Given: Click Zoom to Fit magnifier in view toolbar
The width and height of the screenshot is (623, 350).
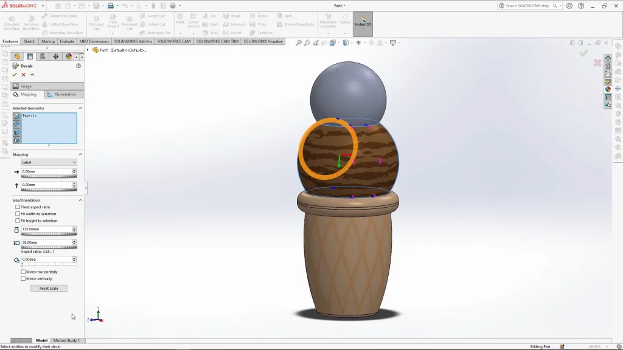Looking at the screenshot, I should (299, 43).
